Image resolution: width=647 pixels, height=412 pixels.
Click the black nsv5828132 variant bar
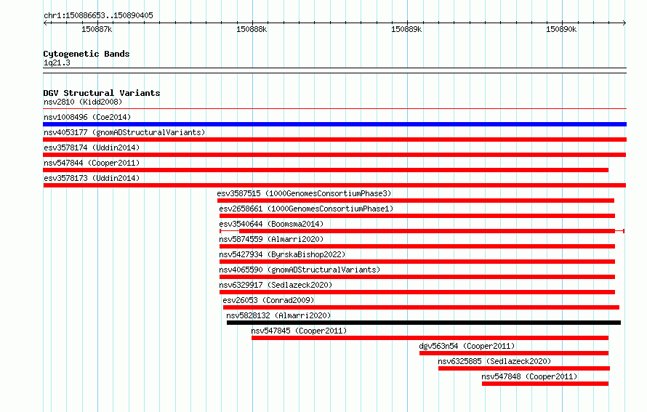pyautogui.click(x=424, y=323)
